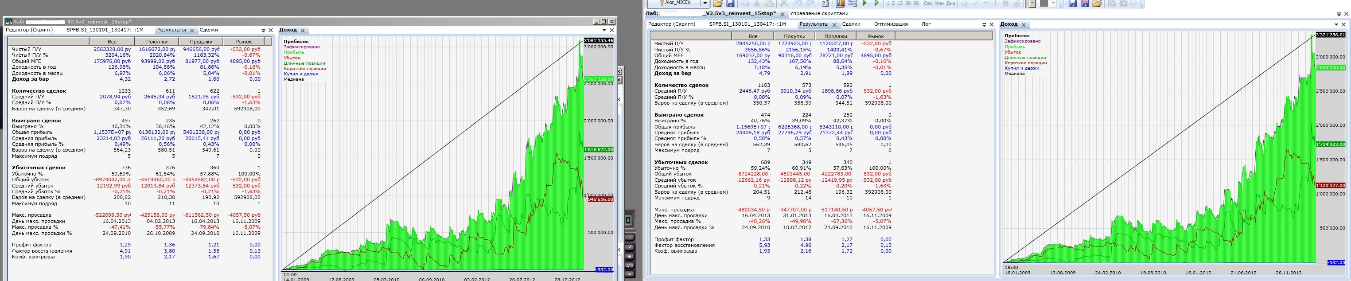Click the linked windows icon beside the chart icon

pos(853,3)
